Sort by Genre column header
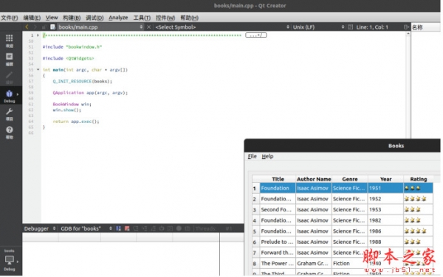This screenshot has height=277, width=443. (350, 179)
